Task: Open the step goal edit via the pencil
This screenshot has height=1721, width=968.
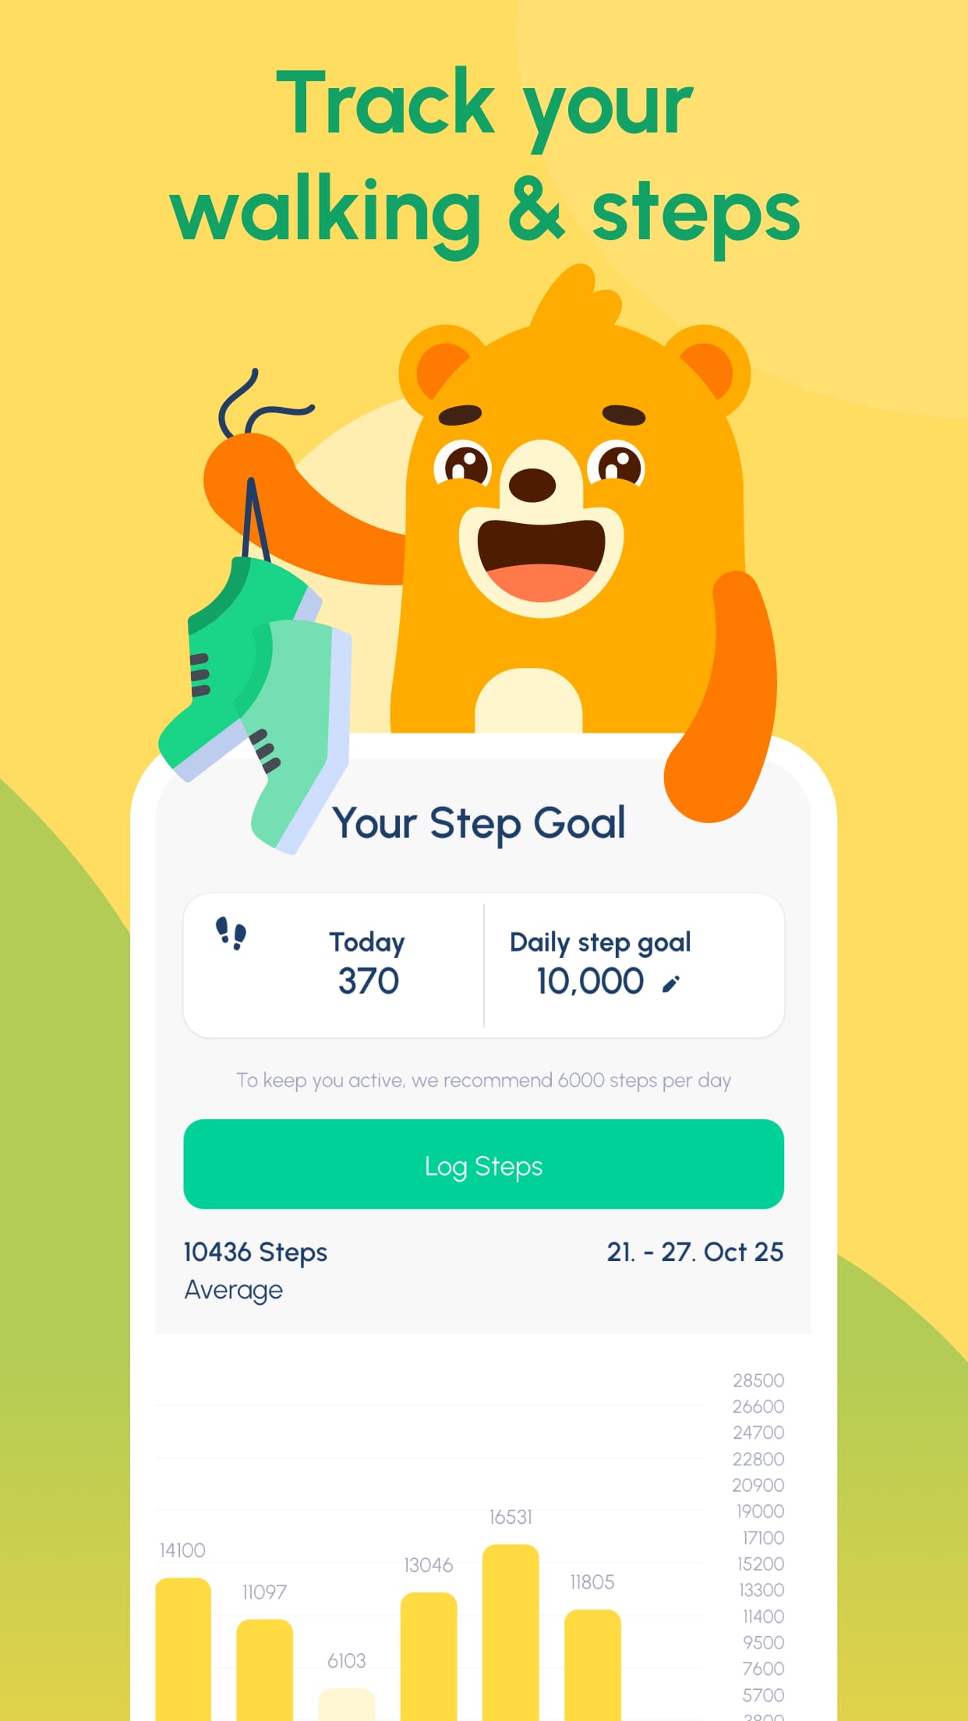Action: 672,984
